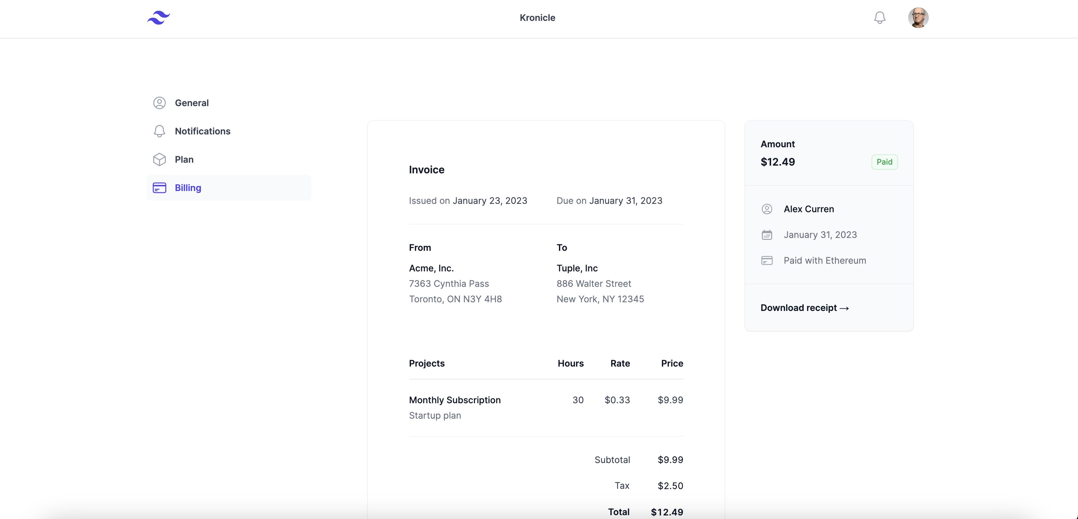Click the user icon beside Alex Curren
The height and width of the screenshot is (519, 1078).
767,209
